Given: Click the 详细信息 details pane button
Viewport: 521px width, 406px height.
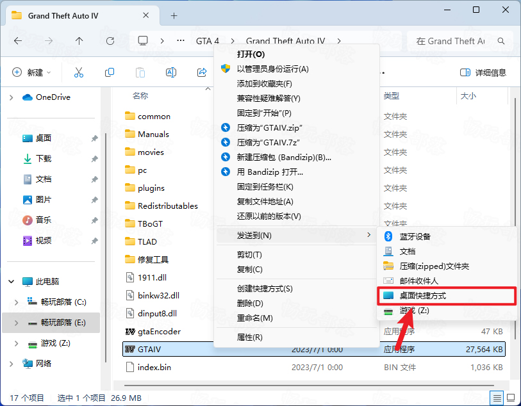Looking at the screenshot, I should pos(483,72).
